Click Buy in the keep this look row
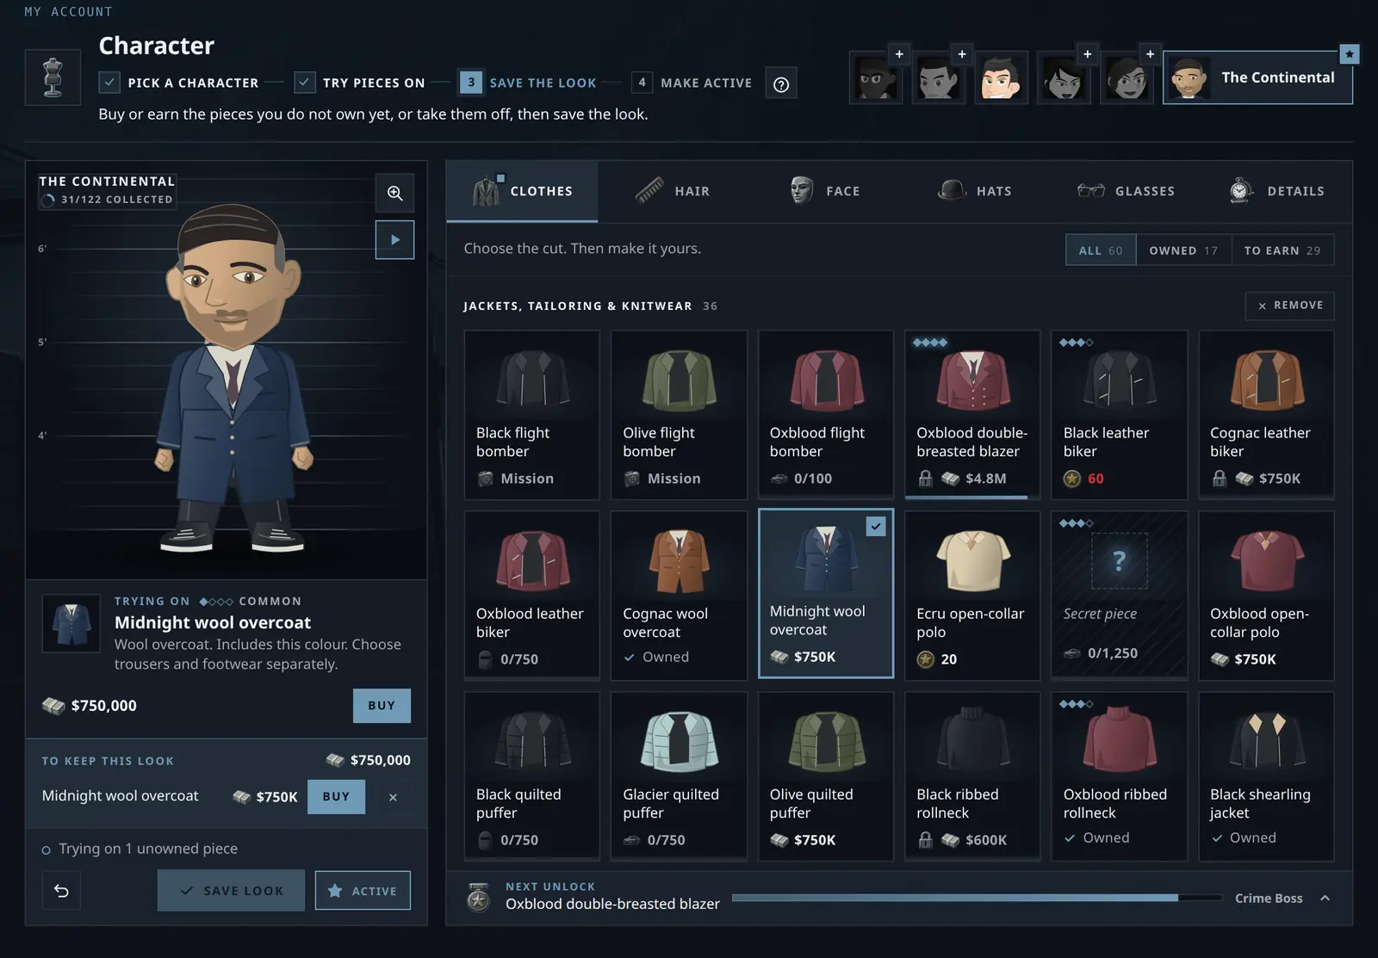Screen dimensions: 1378x958 (336, 797)
